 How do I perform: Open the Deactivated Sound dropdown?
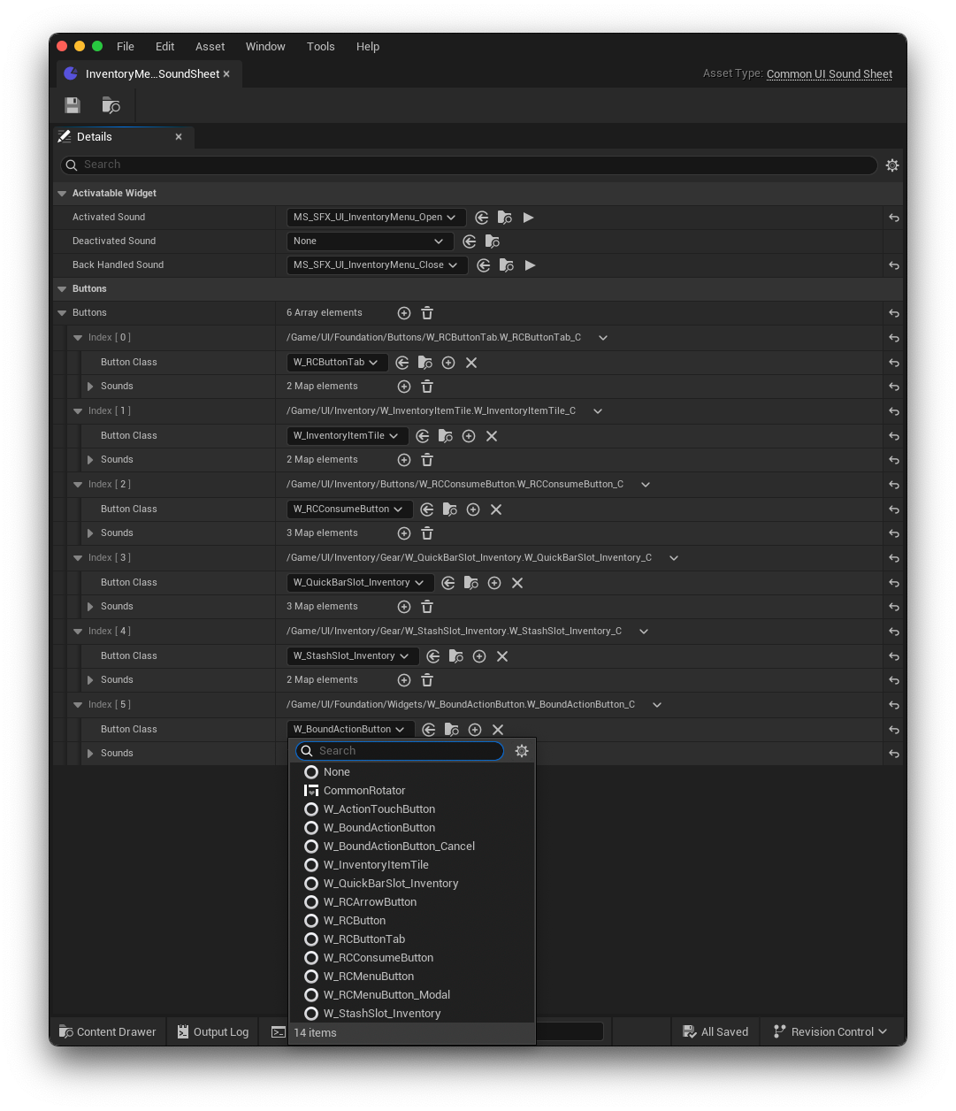(370, 241)
